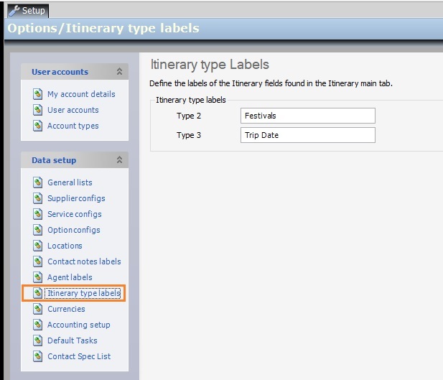The width and height of the screenshot is (443, 380).
Task: Click the Type 3 Trip Date field
Action: click(x=308, y=135)
